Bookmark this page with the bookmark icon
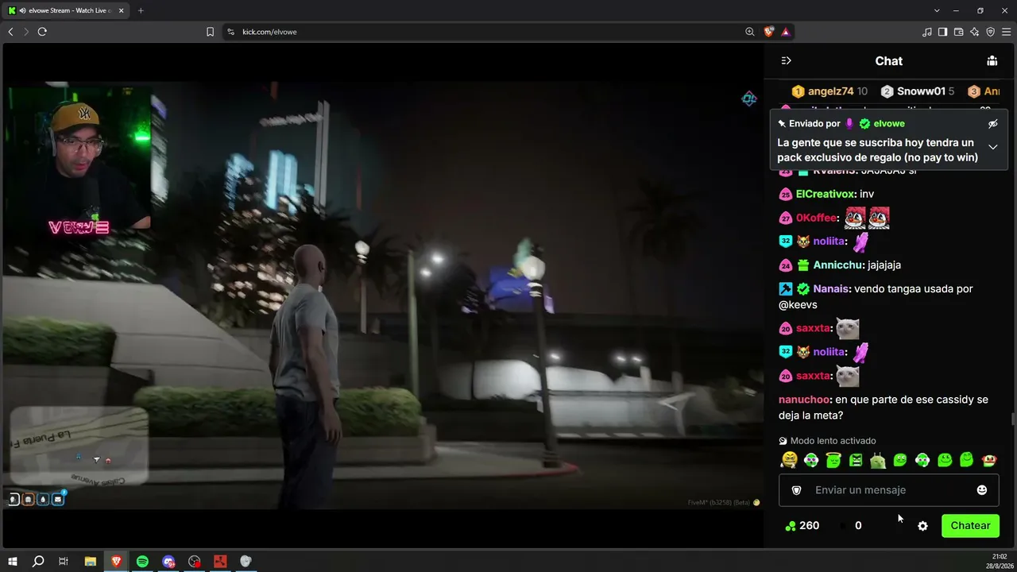This screenshot has height=572, width=1017. click(210, 32)
